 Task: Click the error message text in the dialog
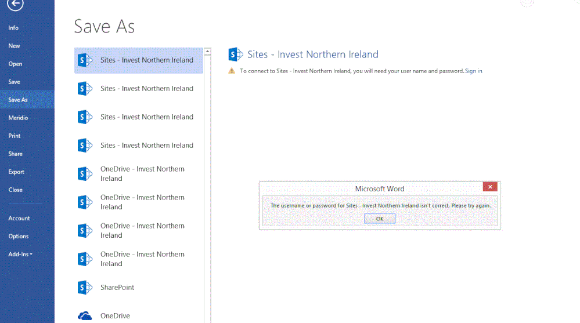[380, 205]
